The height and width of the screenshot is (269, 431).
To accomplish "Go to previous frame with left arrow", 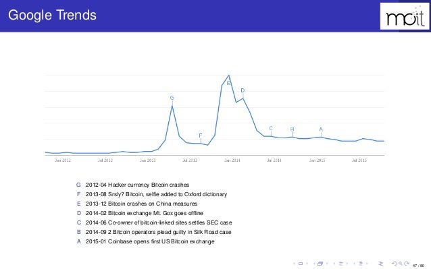I will tap(314, 264).
